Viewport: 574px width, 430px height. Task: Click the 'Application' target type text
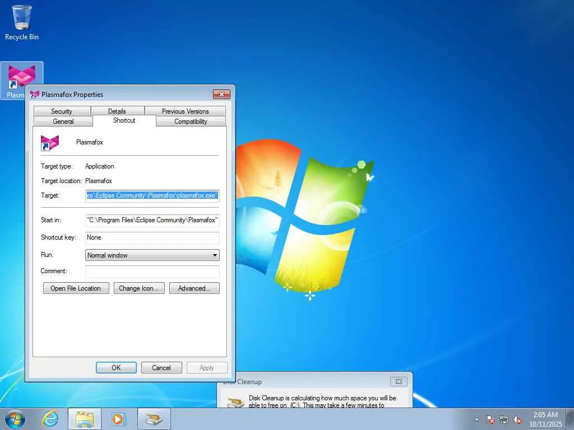coord(100,166)
